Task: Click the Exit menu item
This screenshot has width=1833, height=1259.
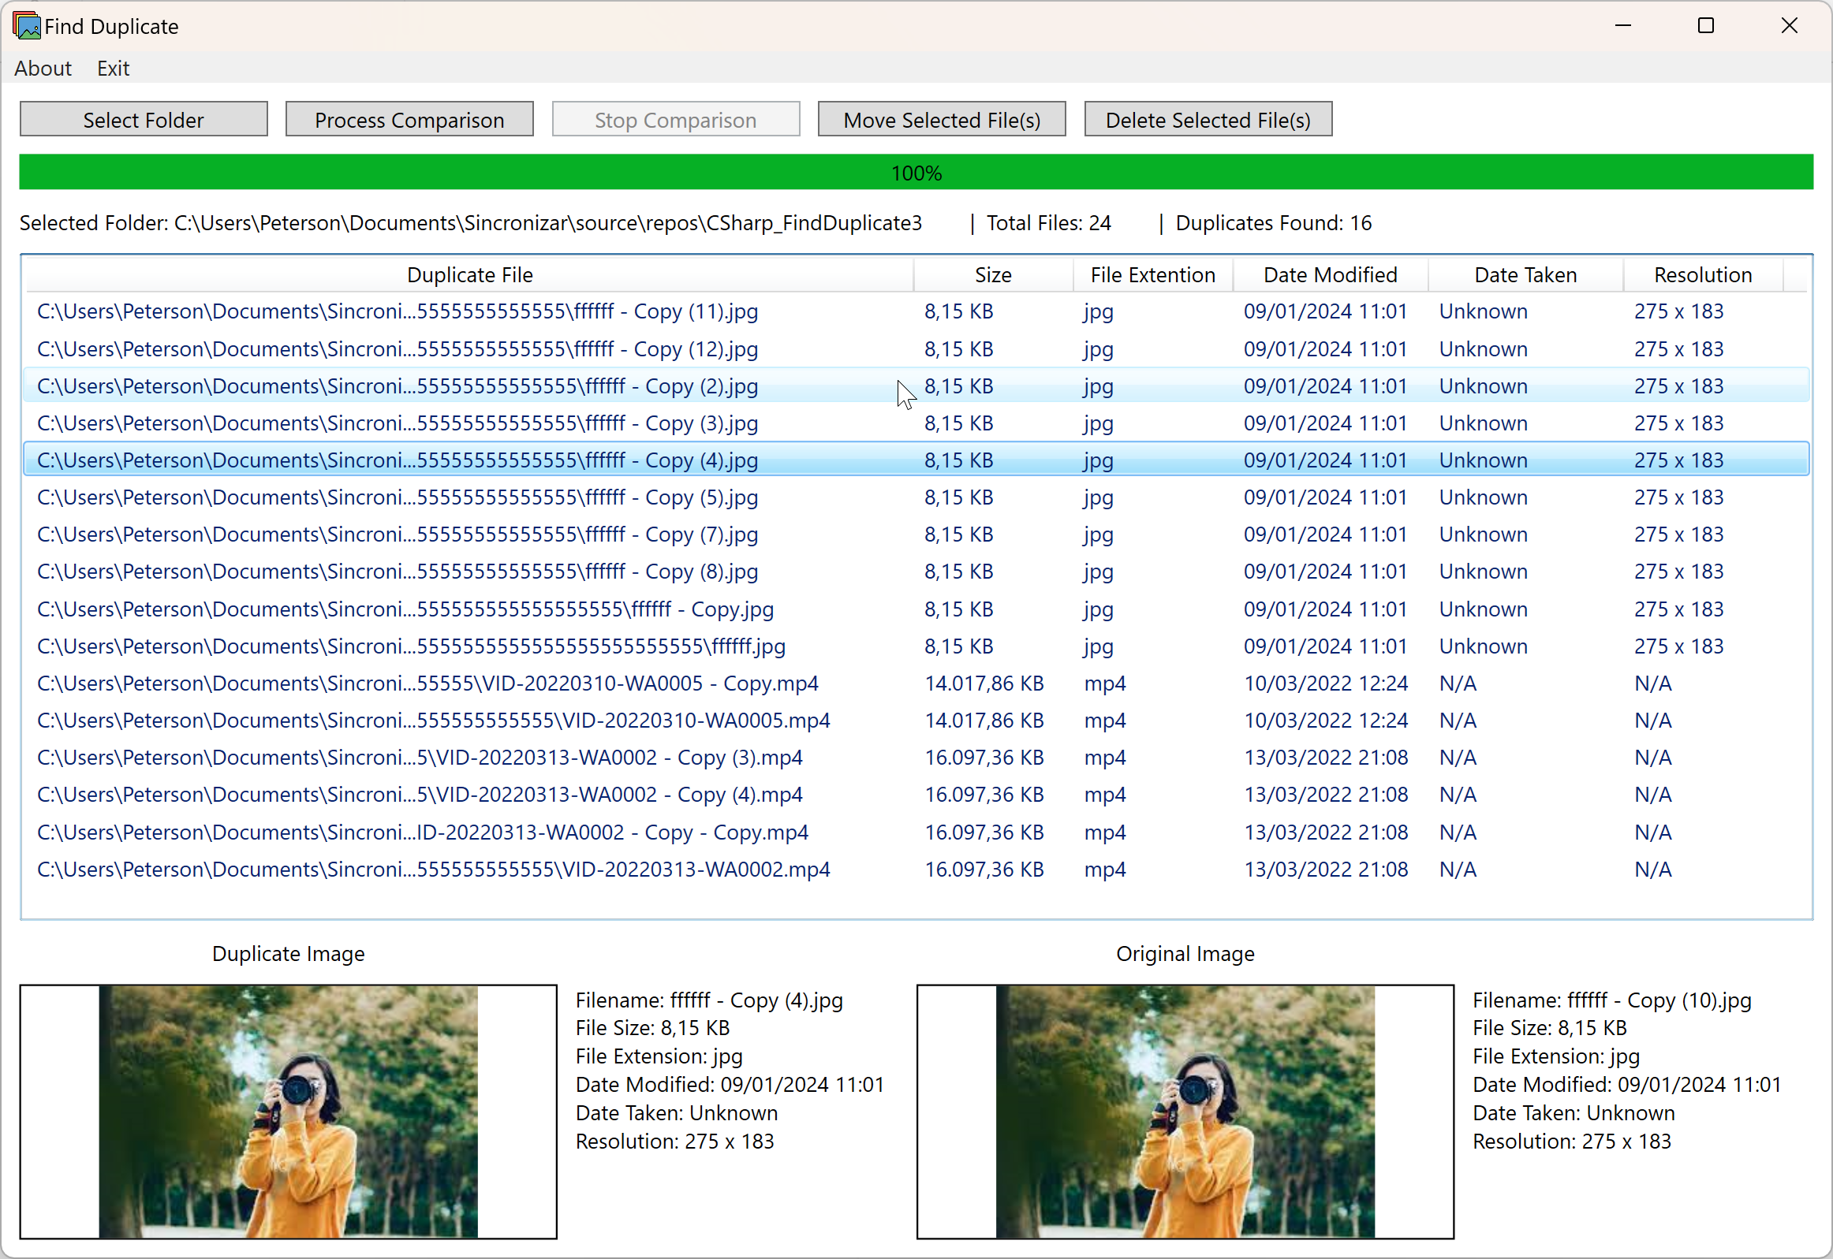Action: click(x=111, y=69)
